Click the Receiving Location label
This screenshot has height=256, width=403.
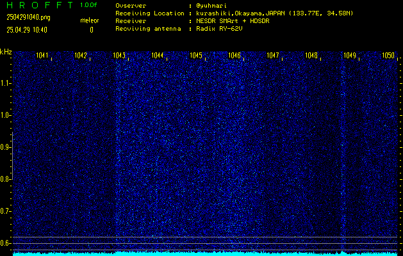[150, 13]
